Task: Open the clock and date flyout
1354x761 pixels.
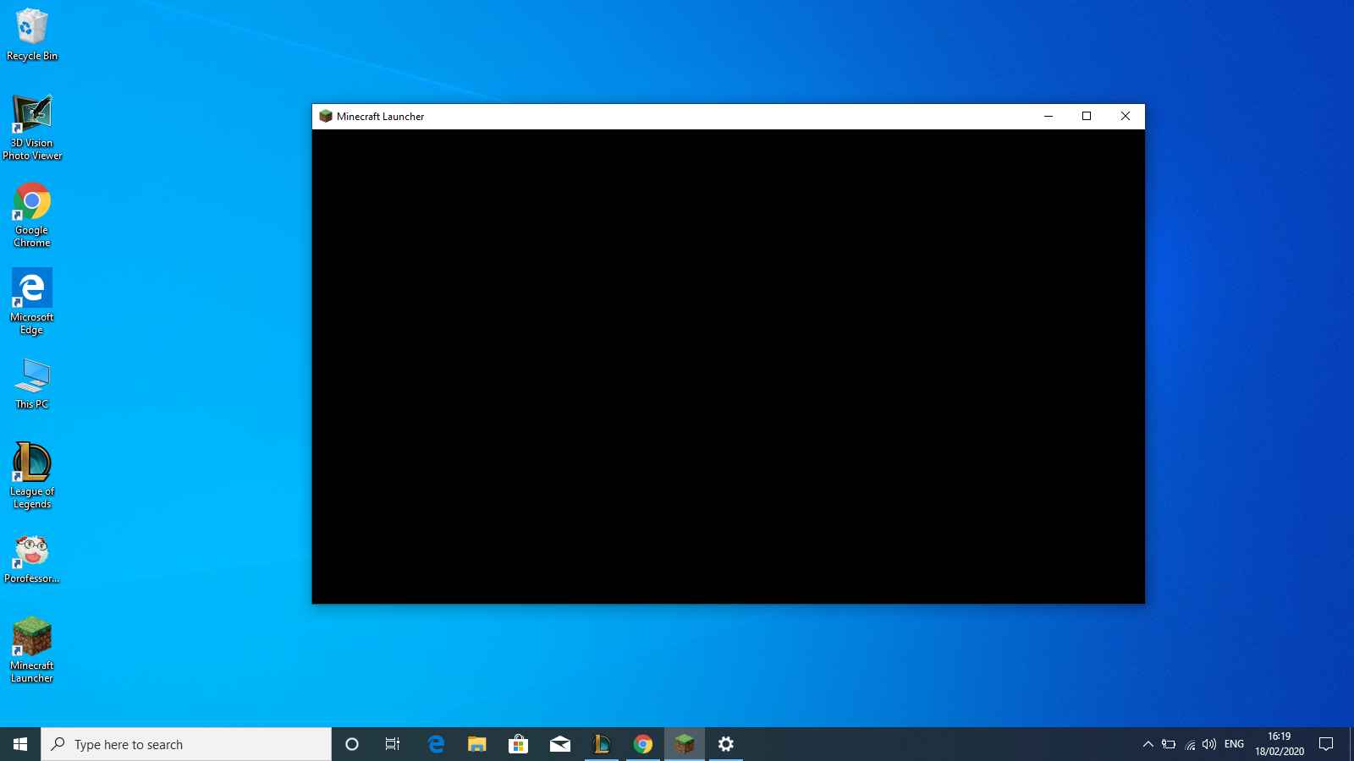Action: tap(1280, 744)
